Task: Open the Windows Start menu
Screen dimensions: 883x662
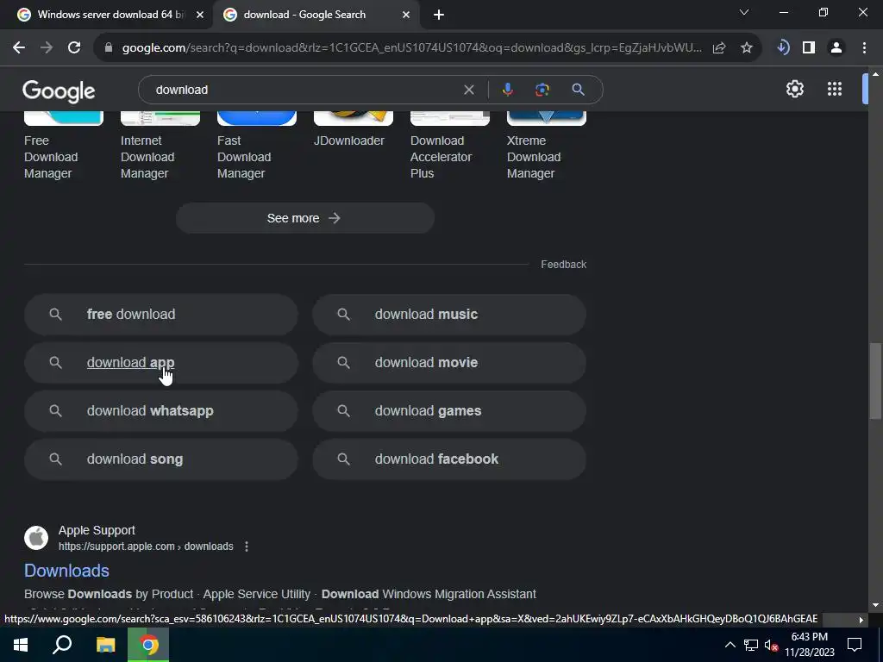Action: point(21,645)
